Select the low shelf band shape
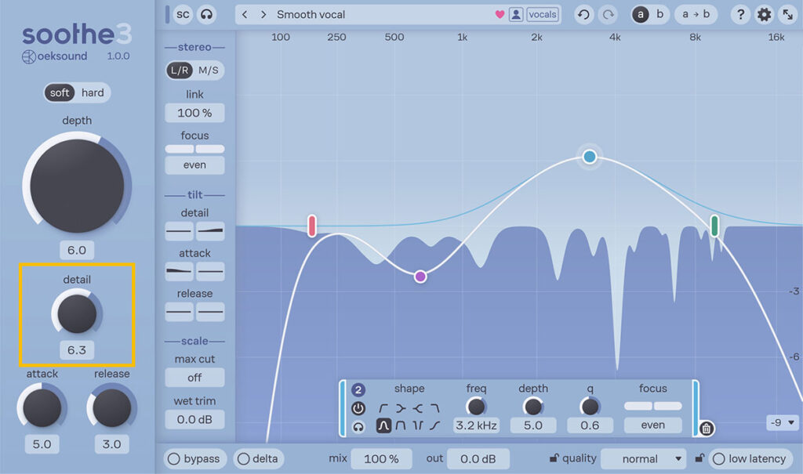The height and width of the screenshot is (474, 803). 401,408
